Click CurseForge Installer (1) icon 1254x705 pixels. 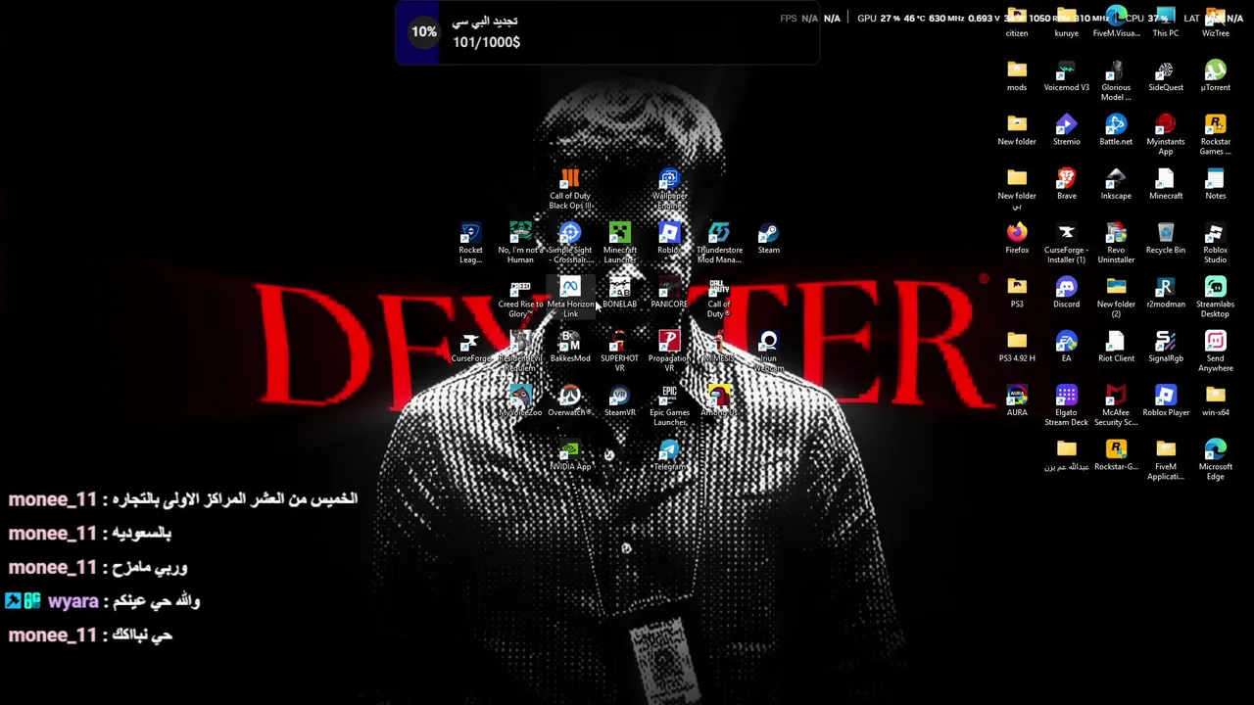(x=1067, y=243)
